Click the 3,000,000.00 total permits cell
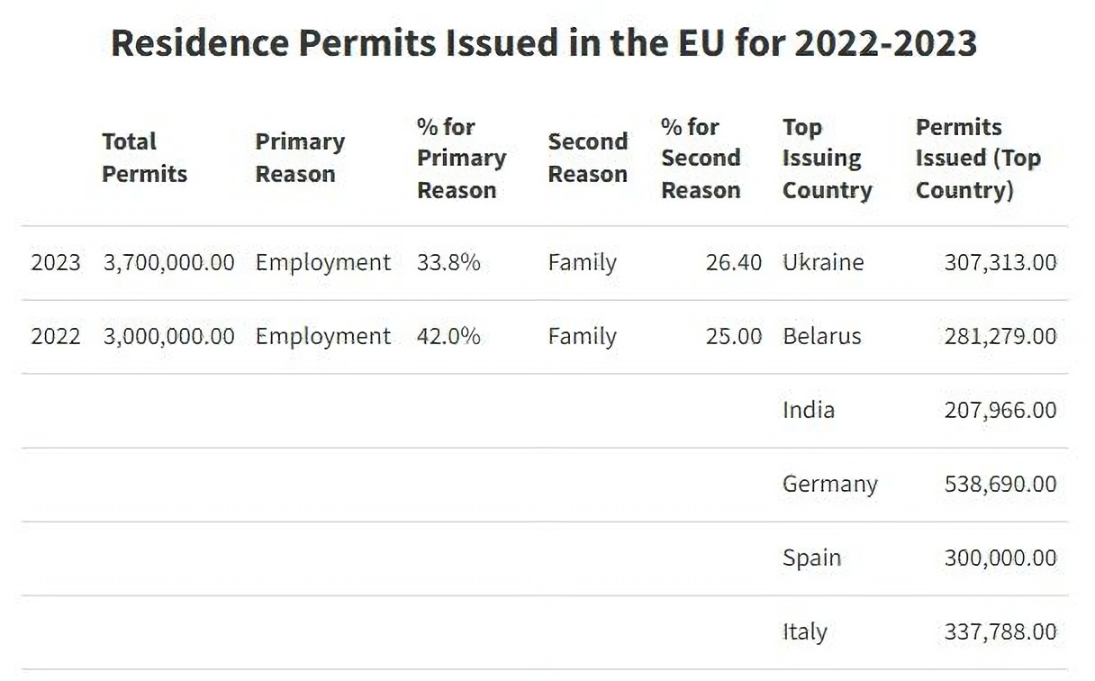1095x681 pixels. (x=169, y=337)
